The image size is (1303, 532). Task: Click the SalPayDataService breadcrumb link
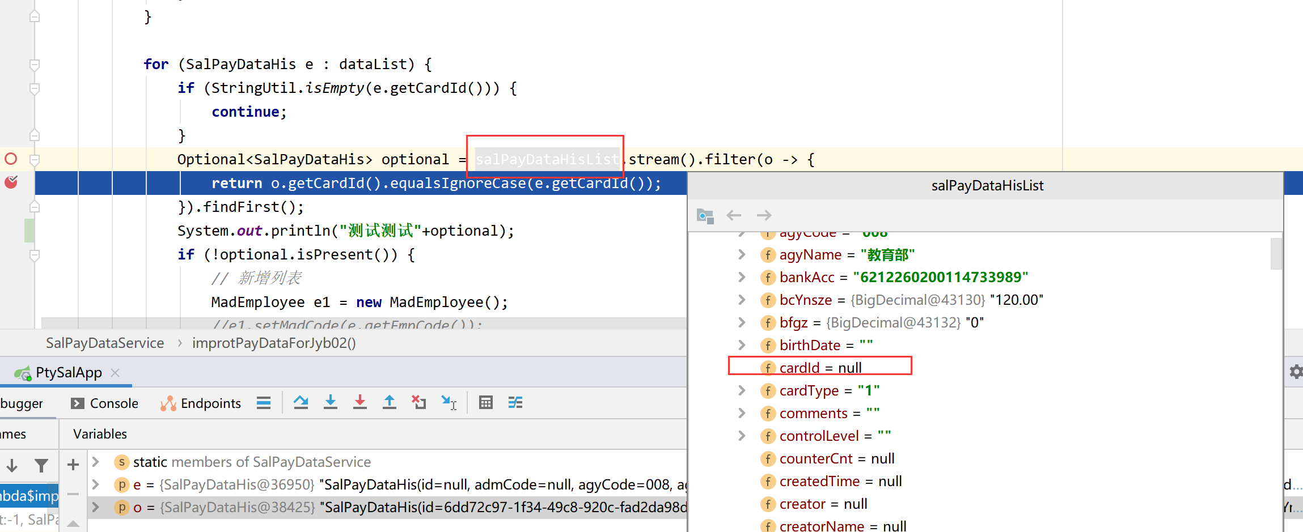[x=105, y=343]
